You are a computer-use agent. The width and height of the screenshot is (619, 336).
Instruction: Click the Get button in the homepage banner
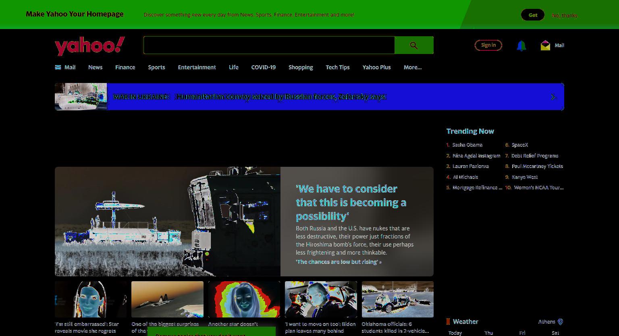[x=533, y=15]
